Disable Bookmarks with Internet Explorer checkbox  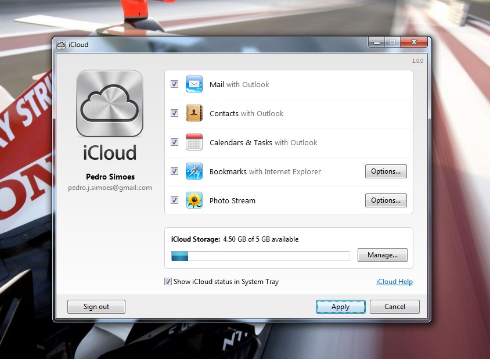174,171
